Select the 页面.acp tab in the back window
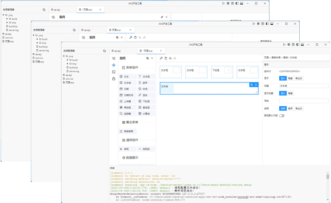Screen dimensions: 331x203 pyautogui.click(x=90, y=10)
